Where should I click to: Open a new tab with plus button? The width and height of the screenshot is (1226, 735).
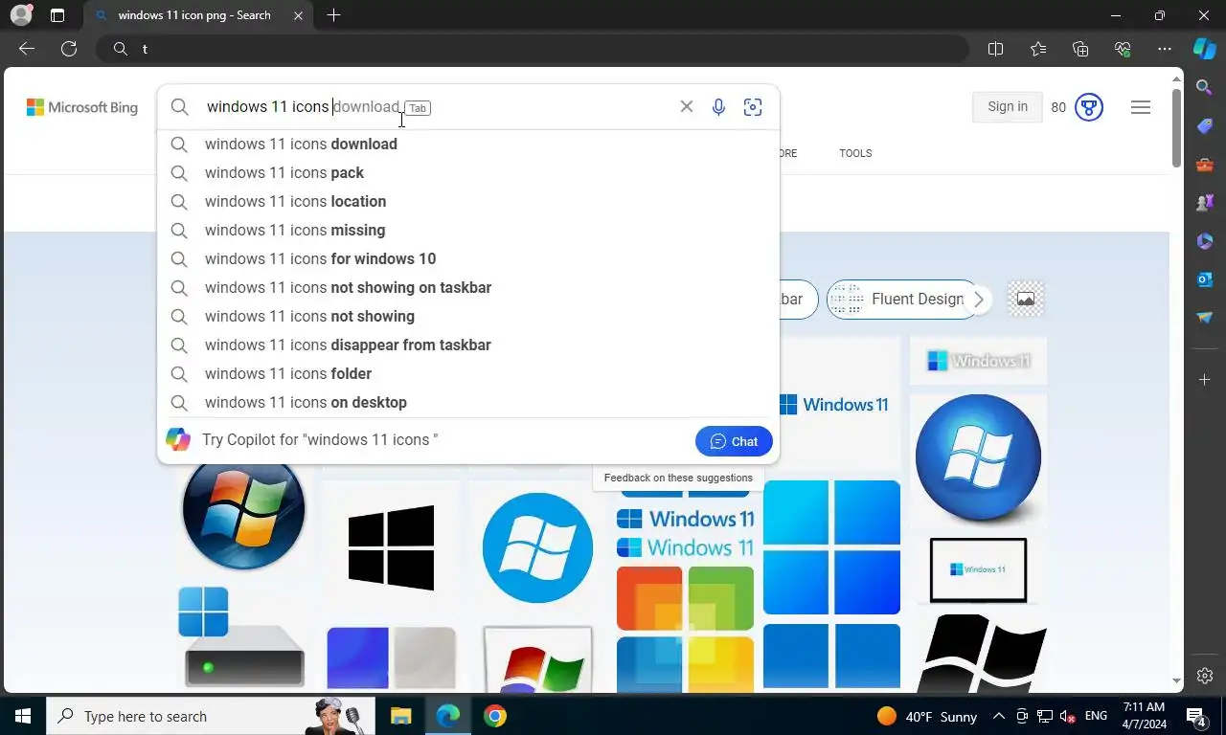click(333, 15)
